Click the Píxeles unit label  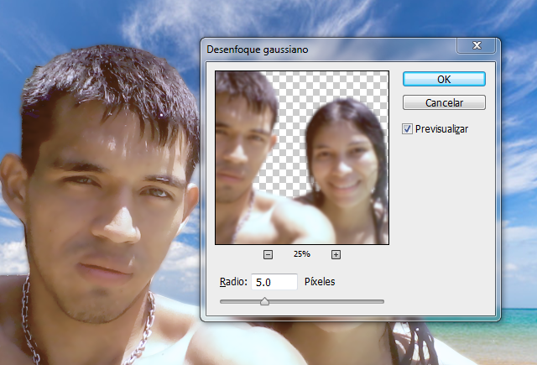pos(320,281)
